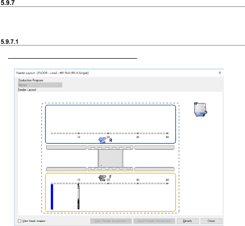Click slot marker 40 on the front bank
Image resolution: width=245 pixels, height=226 pixels.
point(167,183)
